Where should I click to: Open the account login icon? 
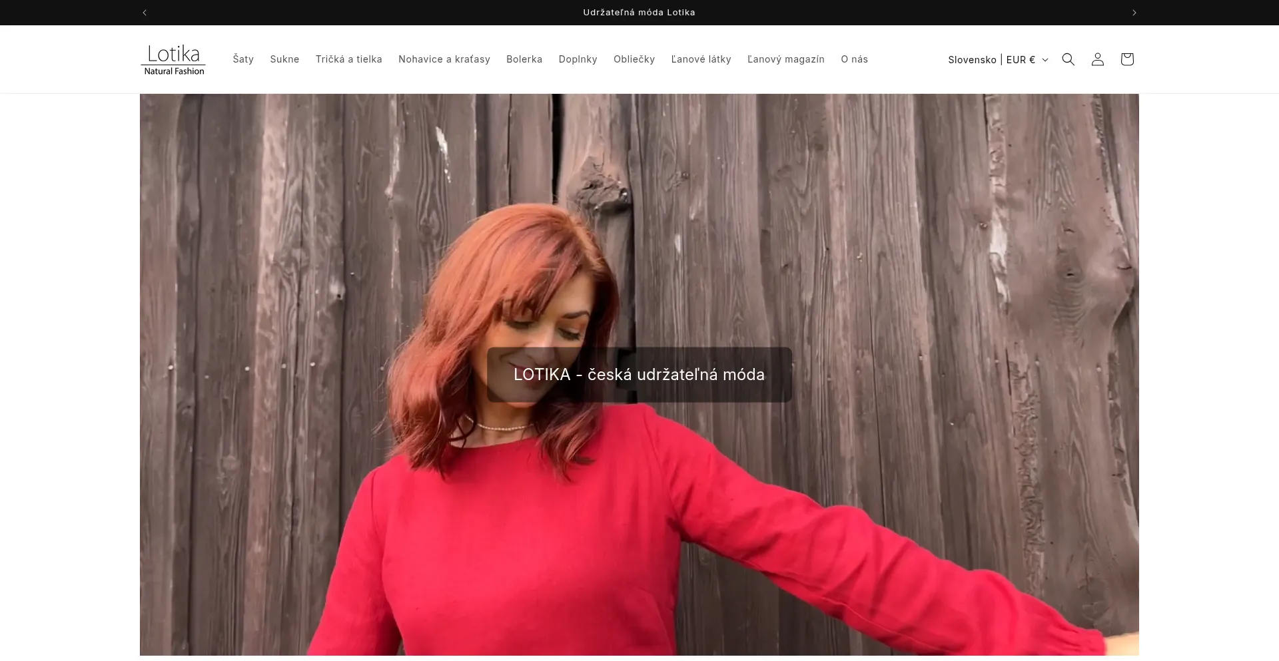[1097, 59]
